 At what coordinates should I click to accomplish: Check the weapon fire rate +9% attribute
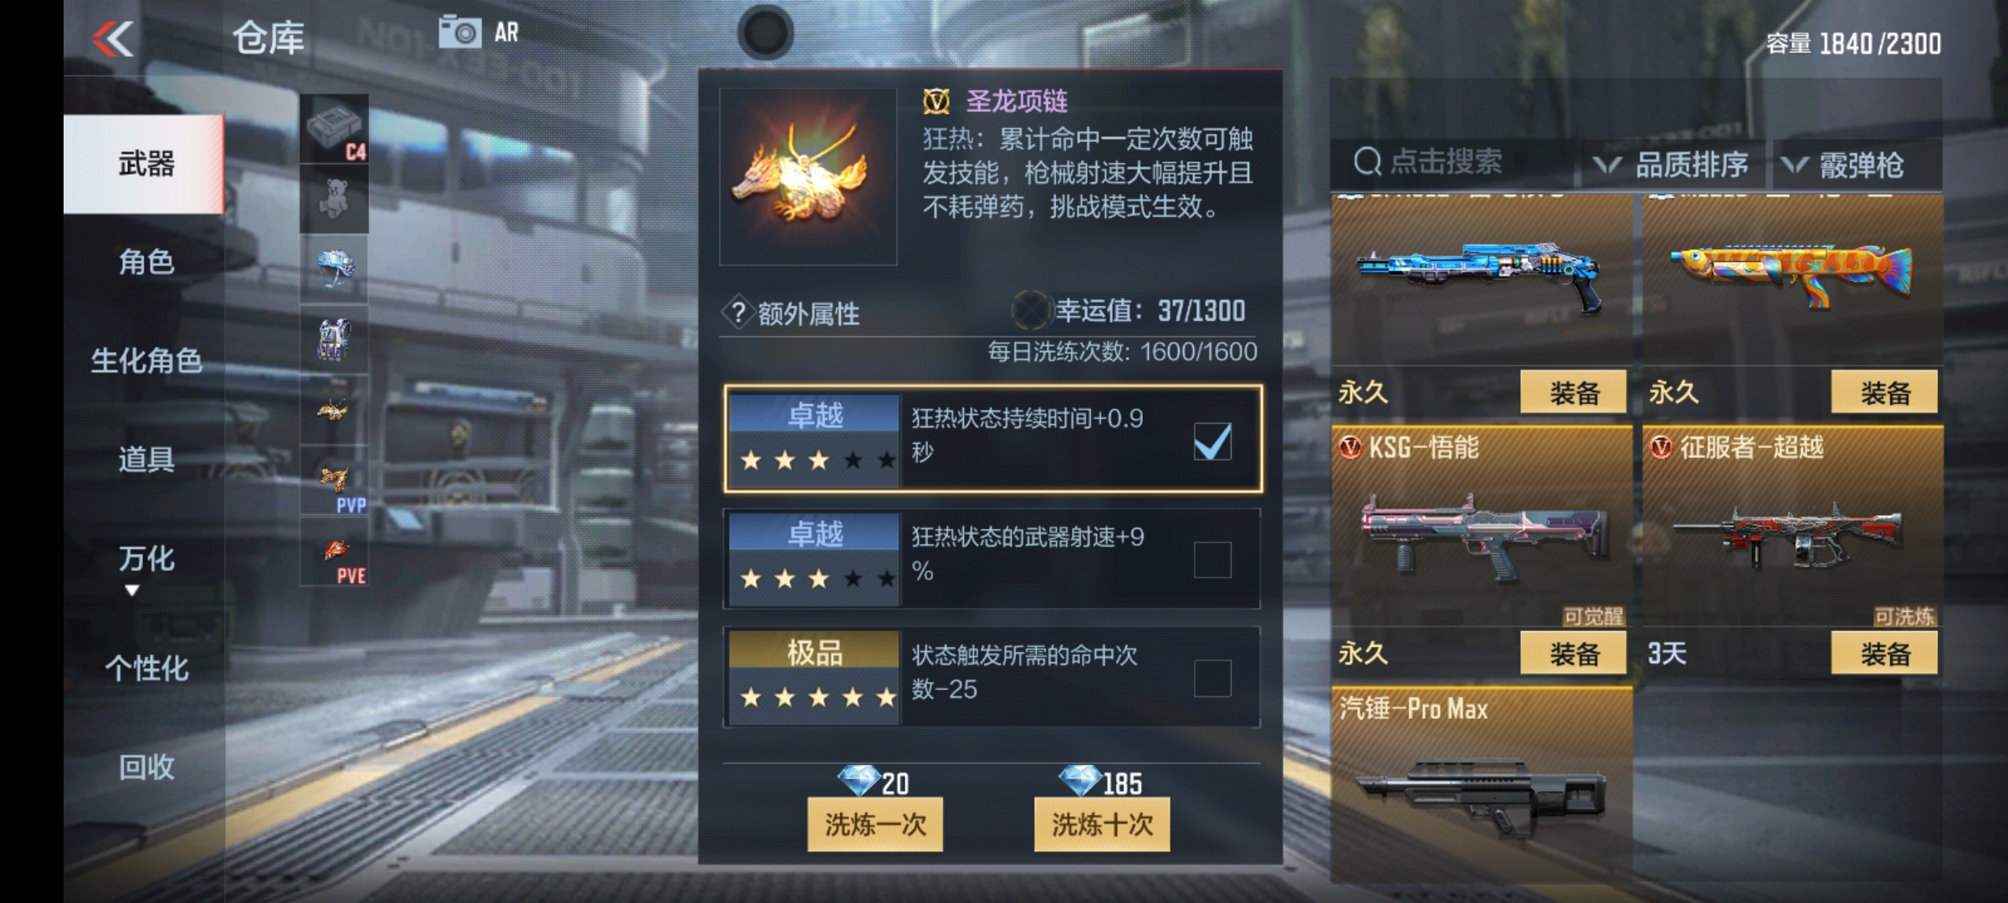(1212, 559)
